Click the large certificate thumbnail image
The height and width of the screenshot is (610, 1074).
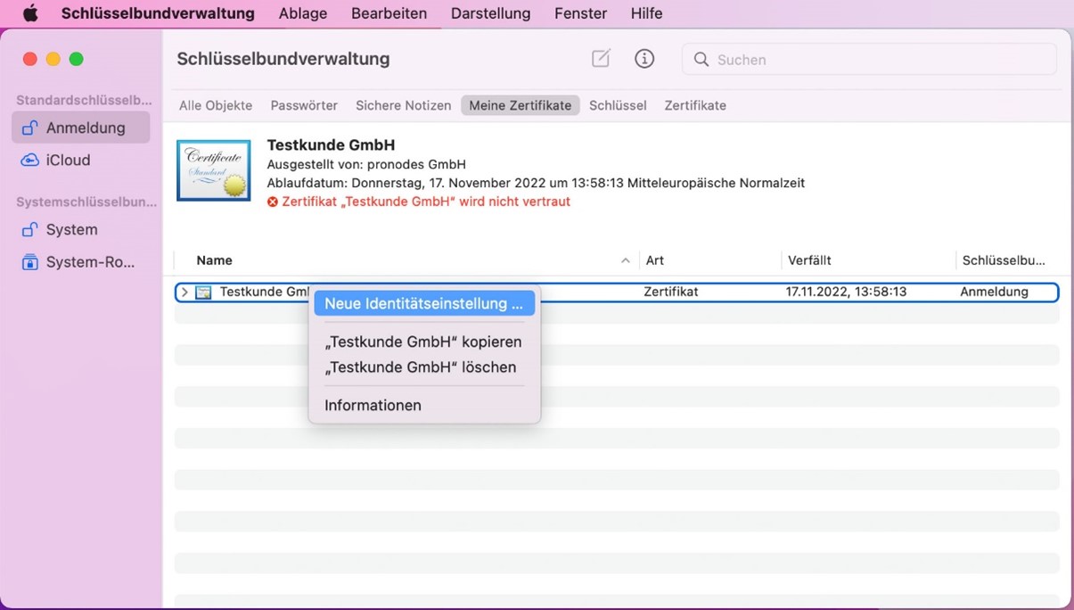(213, 170)
